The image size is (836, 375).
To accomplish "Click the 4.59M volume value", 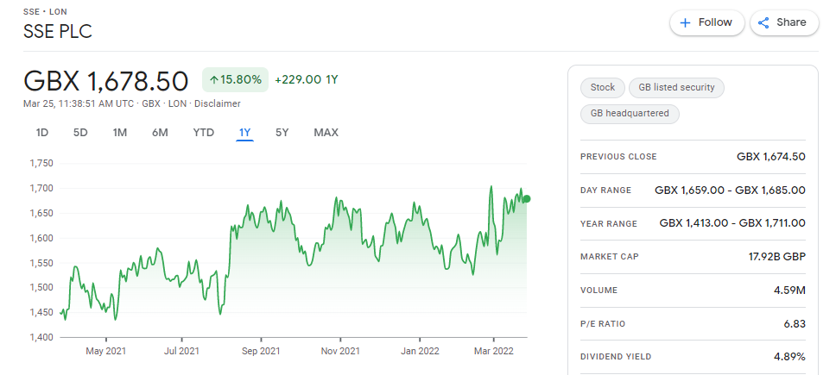I will [791, 291].
